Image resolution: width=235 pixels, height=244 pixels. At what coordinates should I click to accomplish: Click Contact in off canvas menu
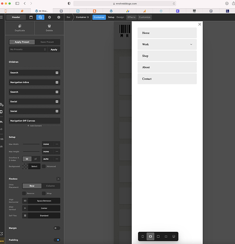tap(167, 79)
